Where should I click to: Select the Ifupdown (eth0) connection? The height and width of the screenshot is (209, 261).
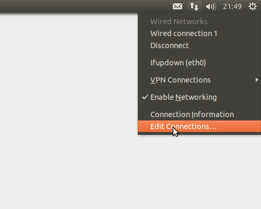[178, 63]
